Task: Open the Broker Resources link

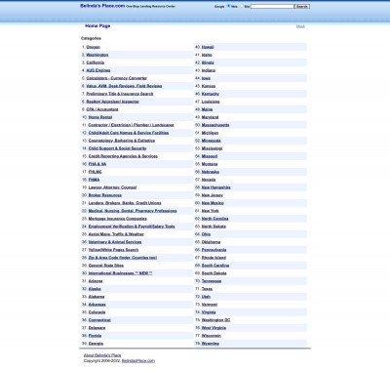Action: coord(105,195)
